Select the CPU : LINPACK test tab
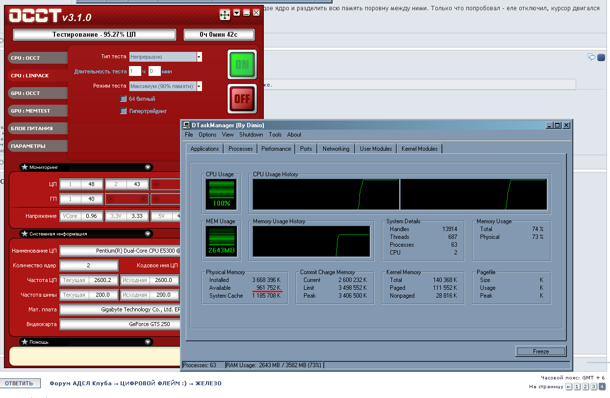 [x=37, y=75]
